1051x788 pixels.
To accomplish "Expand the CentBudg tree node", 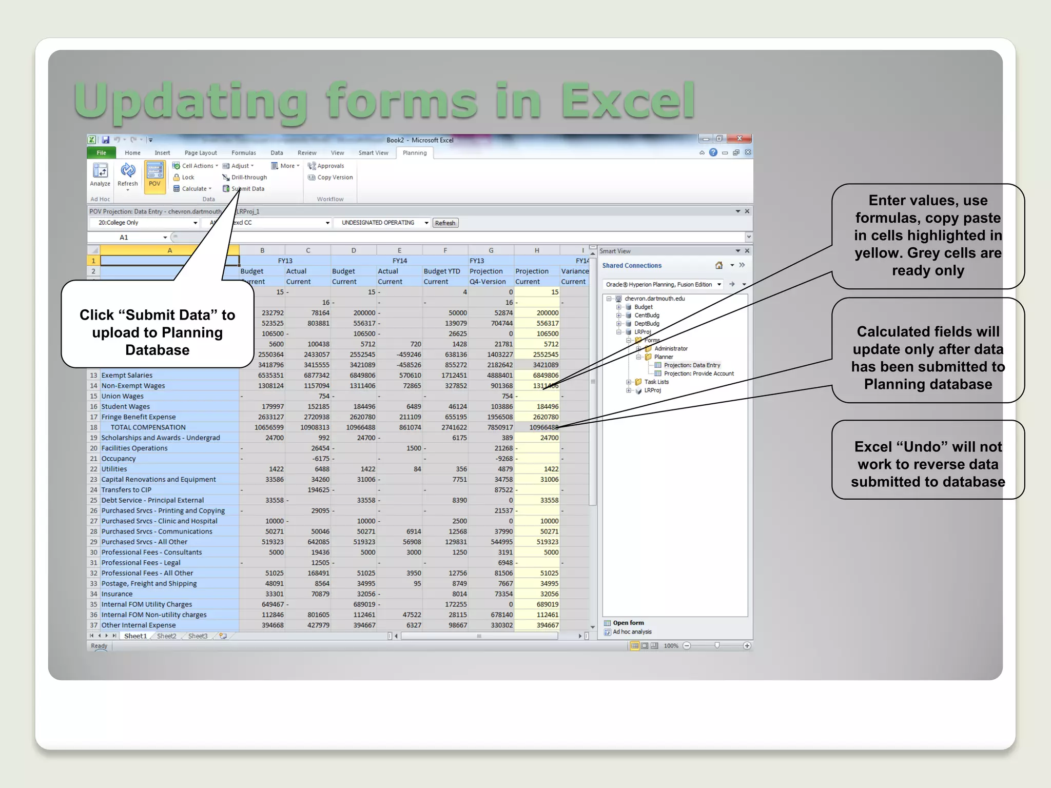I will 618,315.
